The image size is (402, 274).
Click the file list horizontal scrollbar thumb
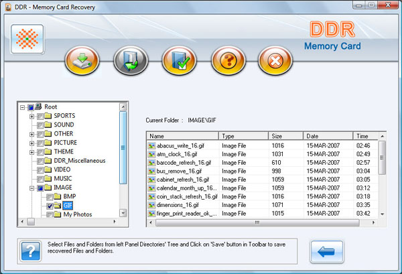(257, 222)
